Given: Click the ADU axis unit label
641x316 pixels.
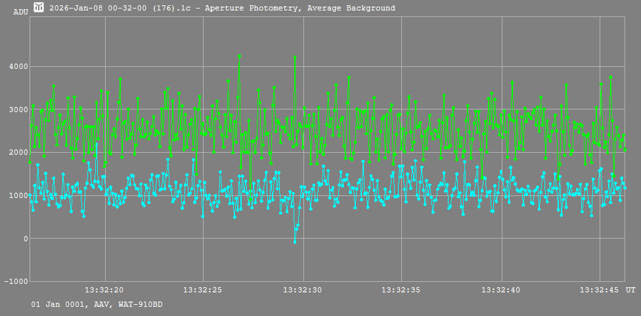Looking at the screenshot, I should (20, 12).
